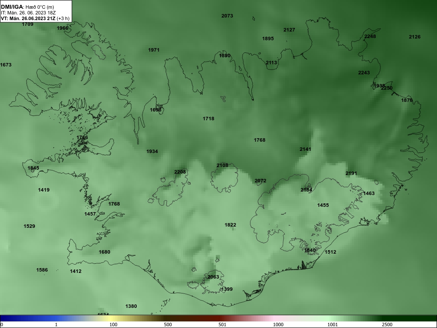The height and width of the screenshot is (328, 437).
Task: Click the 1966 height value
Action: pyautogui.click(x=62, y=28)
